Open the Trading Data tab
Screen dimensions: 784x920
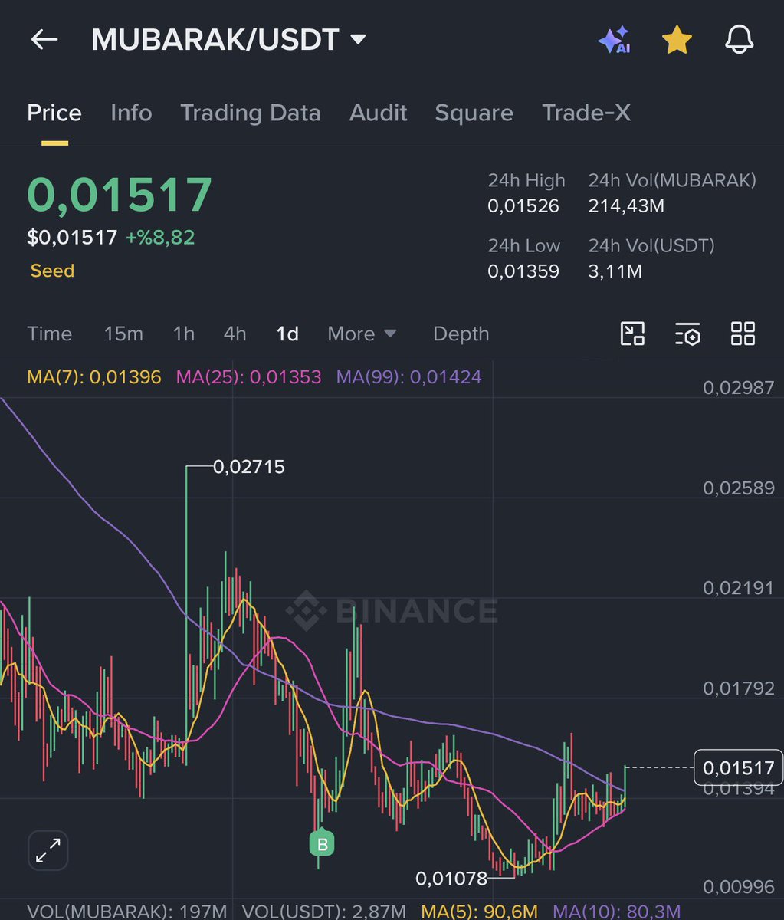(x=251, y=113)
